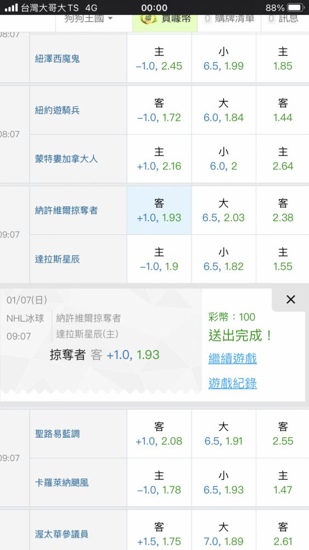The image size is (309, 550).
Task: Choose 達拉斯星辰 moneyline 1.55
Action: point(283,259)
